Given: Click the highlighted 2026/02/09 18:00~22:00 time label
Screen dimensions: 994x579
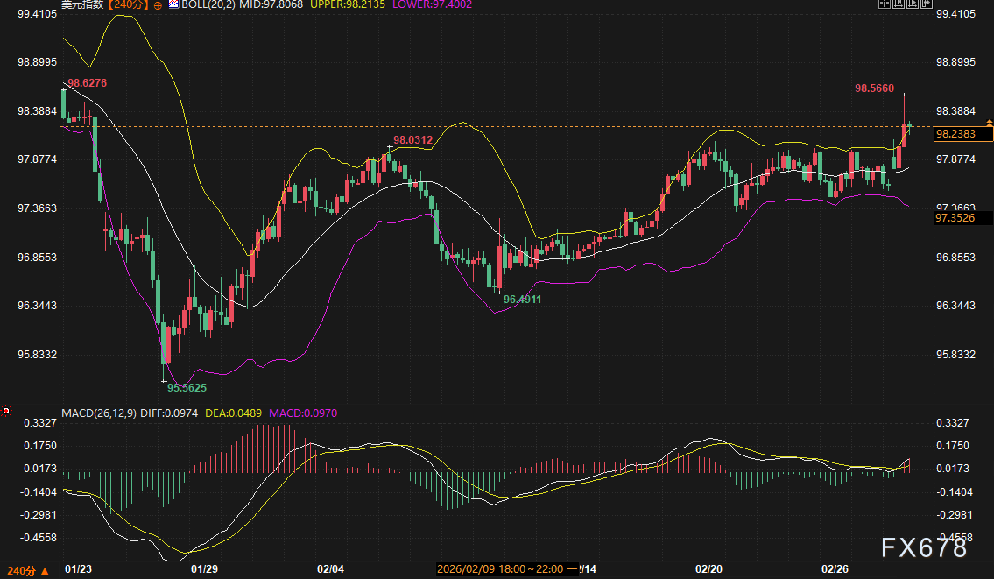Looking at the screenshot, I should pyautogui.click(x=506, y=568).
